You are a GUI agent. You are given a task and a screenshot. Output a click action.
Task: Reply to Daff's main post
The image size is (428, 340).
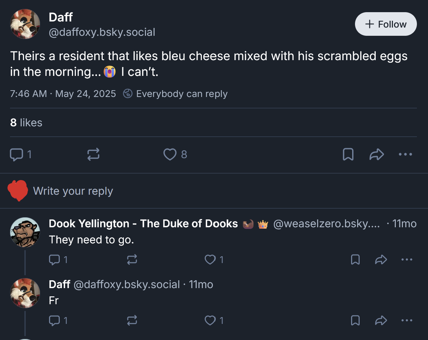click(x=16, y=154)
